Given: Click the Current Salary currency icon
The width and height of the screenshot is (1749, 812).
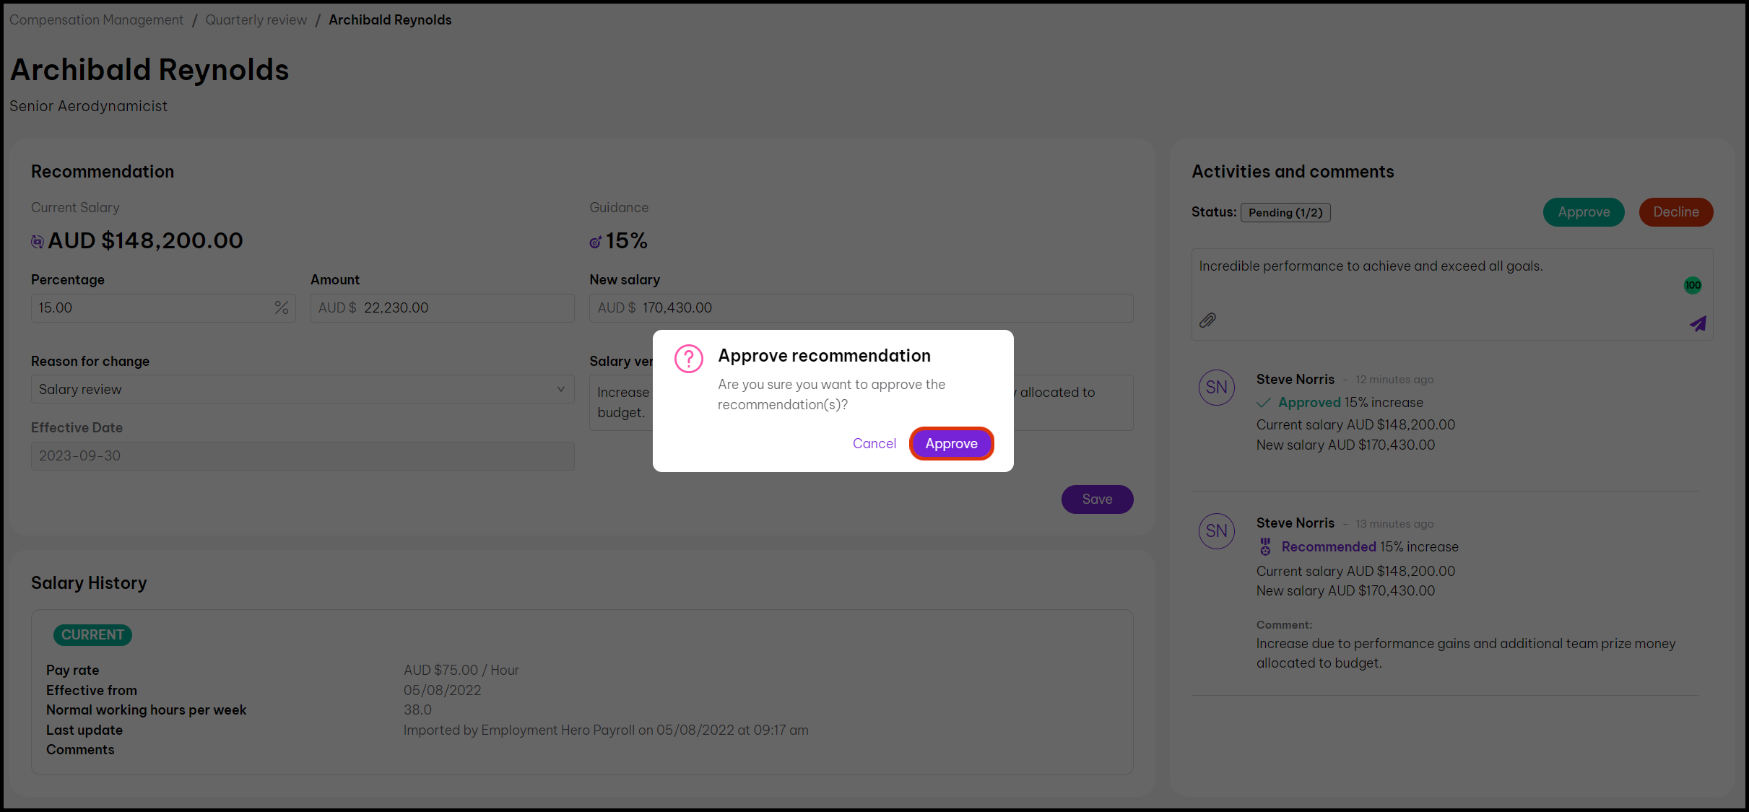Looking at the screenshot, I should 38,242.
